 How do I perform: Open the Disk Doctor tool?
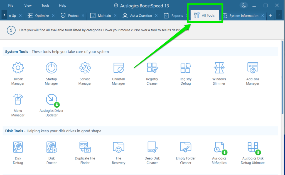pyautogui.click(x=51, y=152)
